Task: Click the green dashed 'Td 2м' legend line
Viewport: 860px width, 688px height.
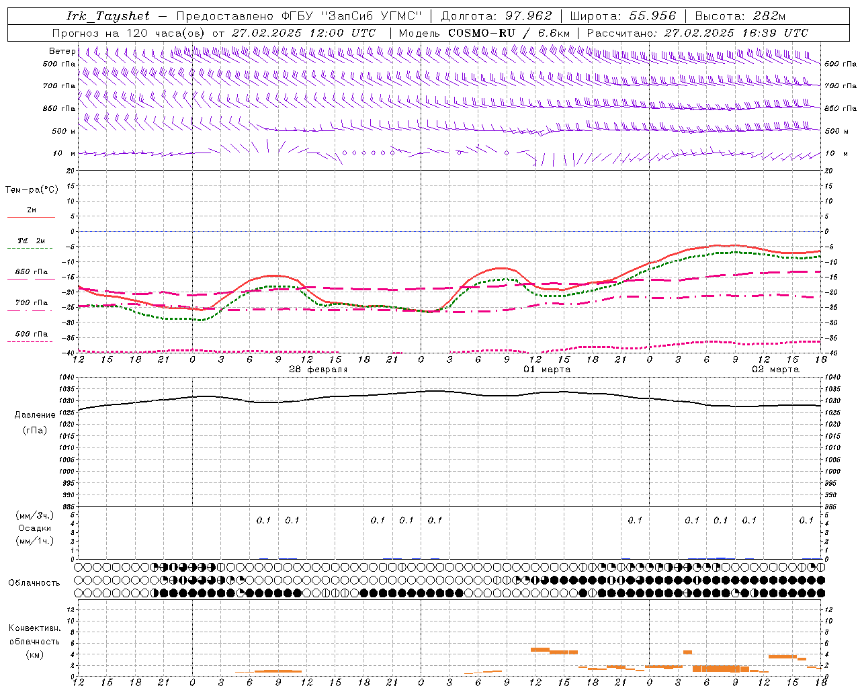Action: coord(30,249)
